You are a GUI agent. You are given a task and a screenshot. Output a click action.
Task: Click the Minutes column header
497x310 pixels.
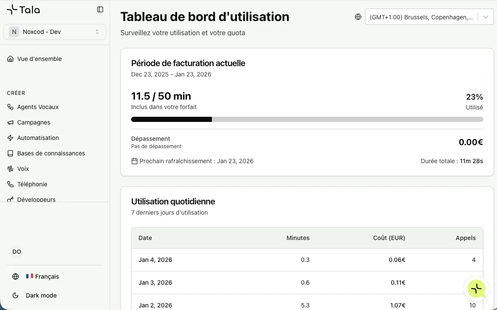[298, 238]
